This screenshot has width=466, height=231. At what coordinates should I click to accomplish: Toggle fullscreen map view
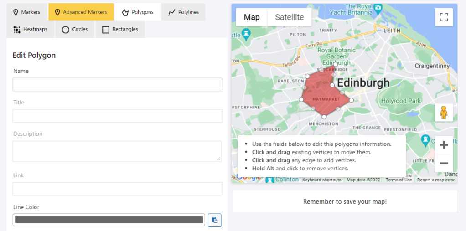coord(444,17)
